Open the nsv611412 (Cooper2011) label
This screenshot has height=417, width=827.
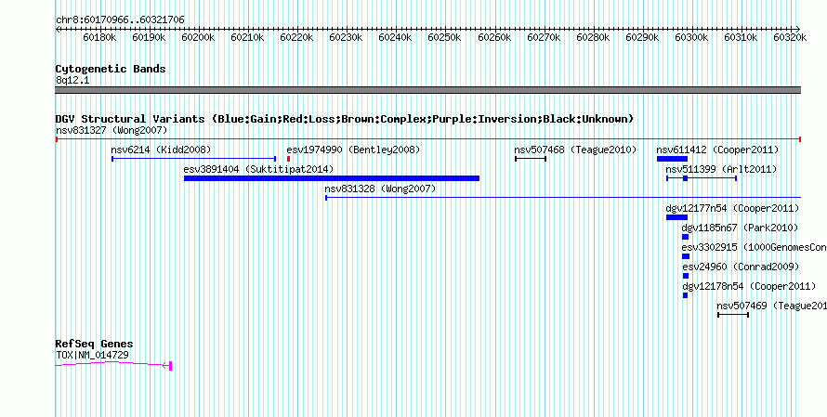click(x=717, y=150)
